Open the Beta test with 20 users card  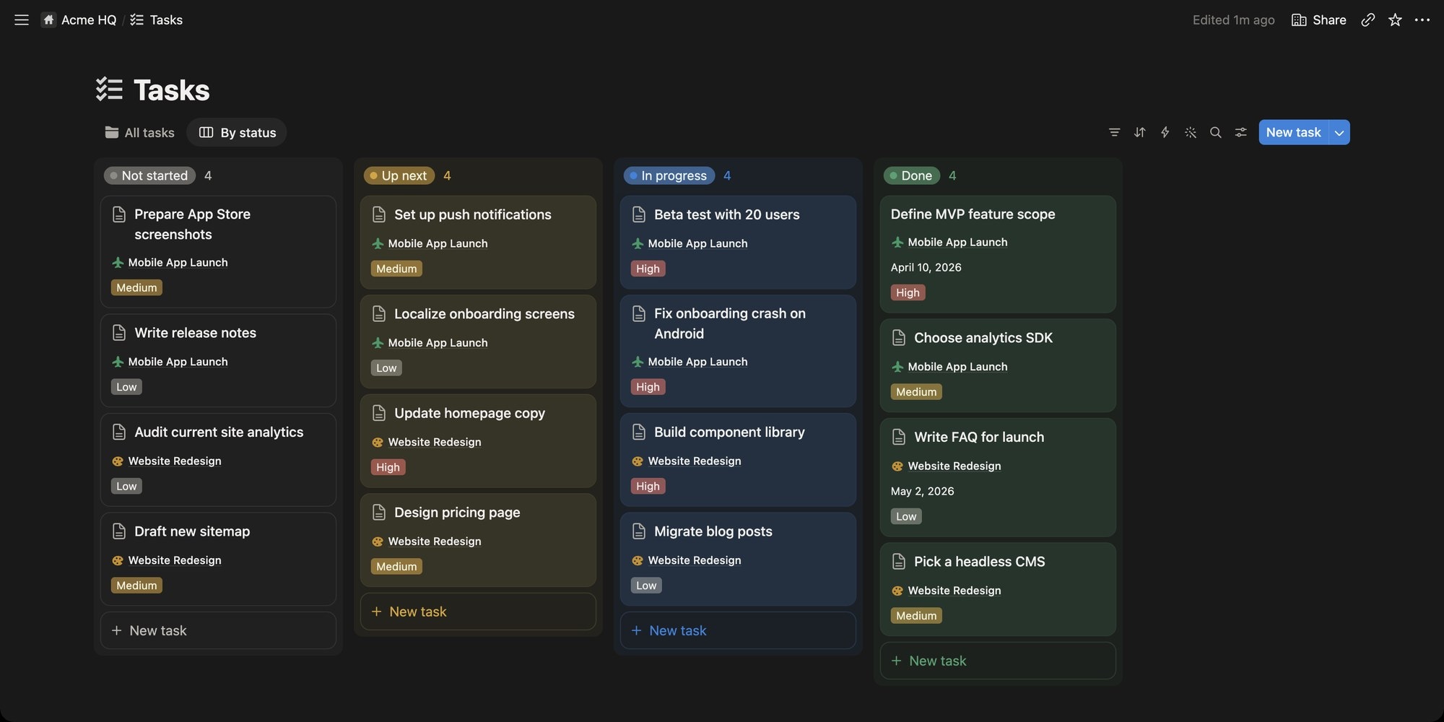click(738, 243)
